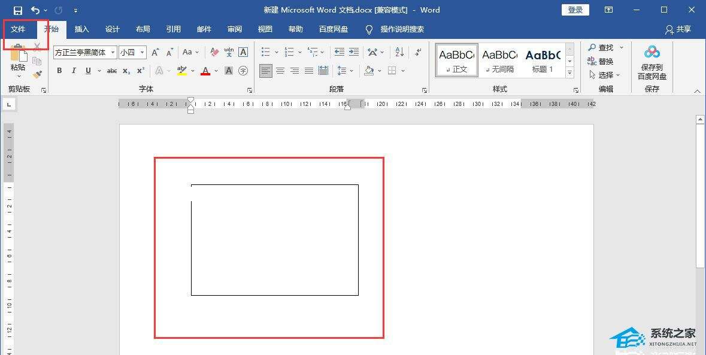Switch to the 插入 (Insert) tab
Image resolution: width=706 pixels, height=355 pixels.
81,29
